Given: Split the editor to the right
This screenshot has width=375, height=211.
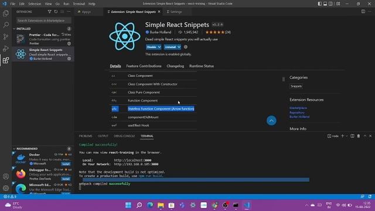Looking at the screenshot, I should (363, 12).
